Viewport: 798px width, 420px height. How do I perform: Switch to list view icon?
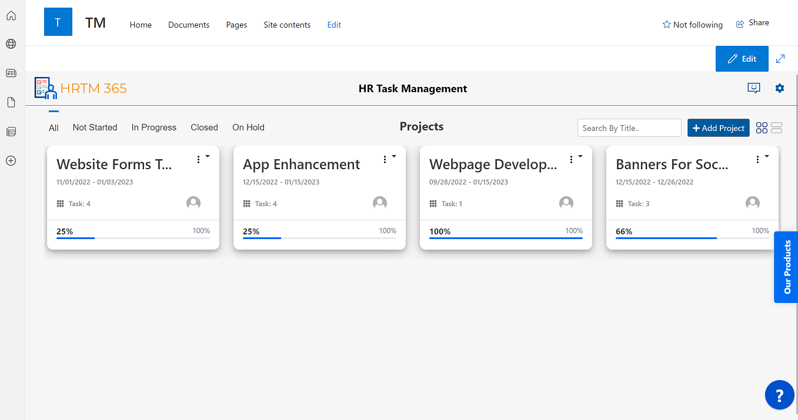tap(776, 127)
